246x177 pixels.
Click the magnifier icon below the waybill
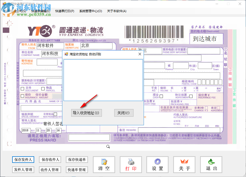click(x=108, y=146)
